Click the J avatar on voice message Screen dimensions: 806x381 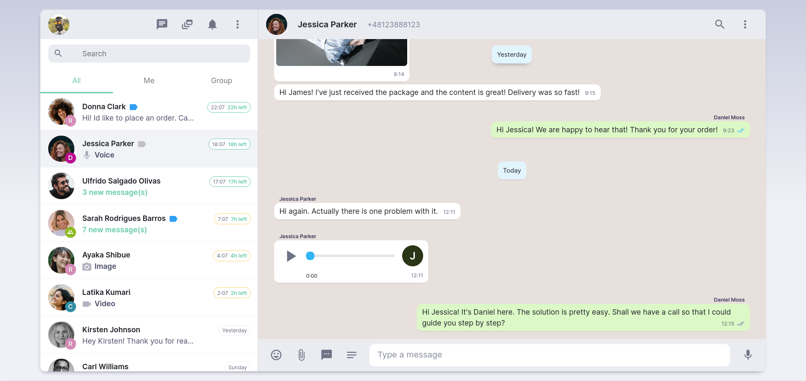413,256
